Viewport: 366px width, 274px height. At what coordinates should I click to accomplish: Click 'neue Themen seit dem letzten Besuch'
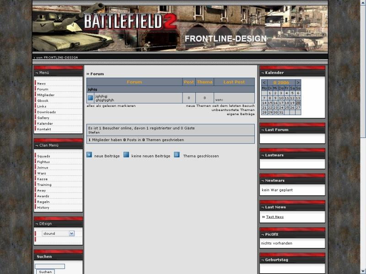pyautogui.click(x=221, y=106)
